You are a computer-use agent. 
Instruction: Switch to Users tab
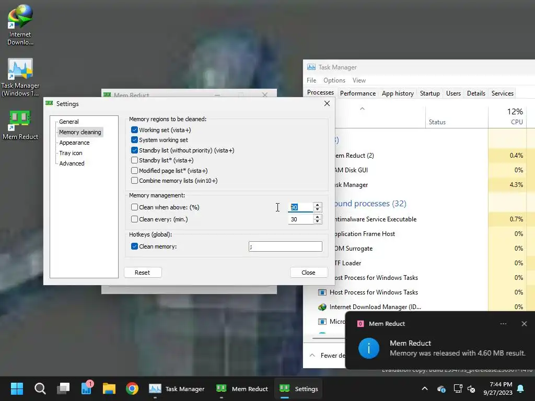coord(453,93)
